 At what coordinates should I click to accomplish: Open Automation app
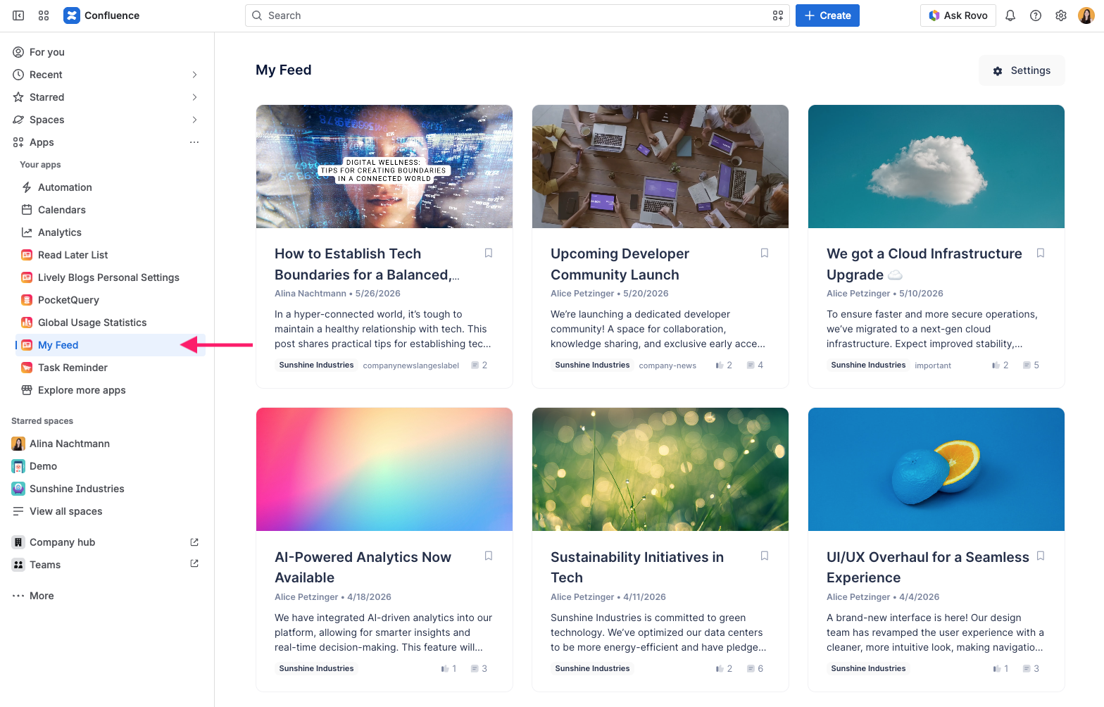click(111, 187)
